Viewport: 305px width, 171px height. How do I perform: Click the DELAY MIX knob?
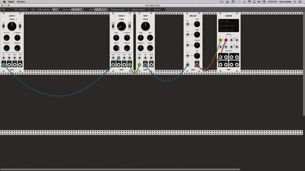pyautogui.click(x=197, y=56)
